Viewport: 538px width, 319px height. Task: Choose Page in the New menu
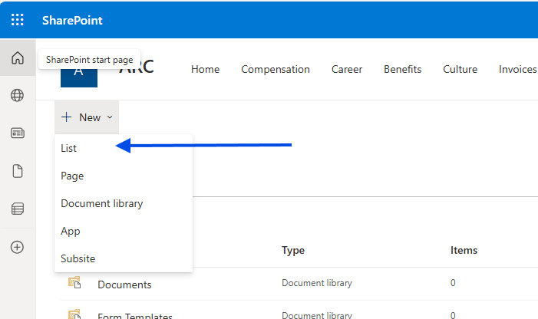click(x=72, y=176)
